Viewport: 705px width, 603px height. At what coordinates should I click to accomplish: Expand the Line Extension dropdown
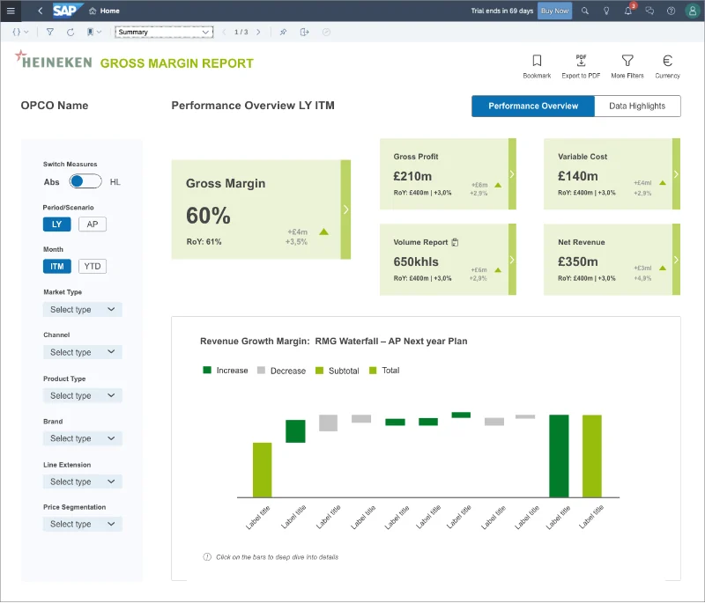tap(83, 482)
